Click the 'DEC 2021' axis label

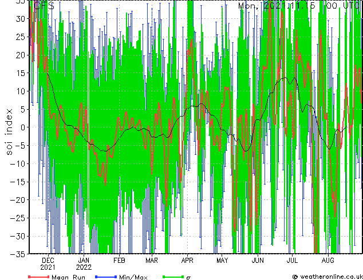48,264
